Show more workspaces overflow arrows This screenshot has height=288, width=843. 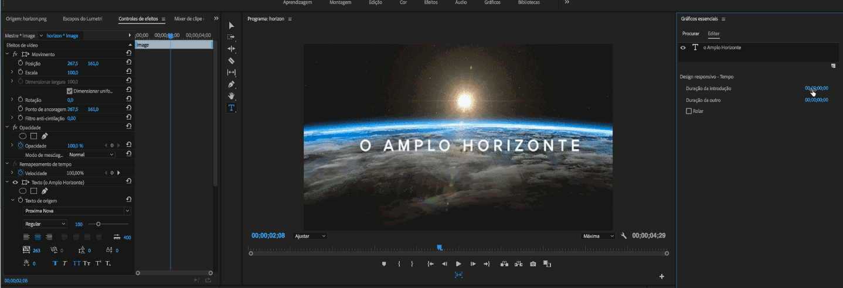567,2
